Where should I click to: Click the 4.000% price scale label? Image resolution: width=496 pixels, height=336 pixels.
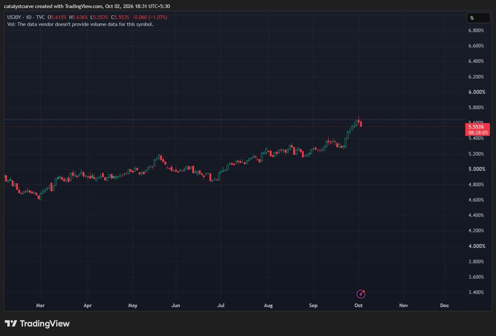pyautogui.click(x=476, y=246)
